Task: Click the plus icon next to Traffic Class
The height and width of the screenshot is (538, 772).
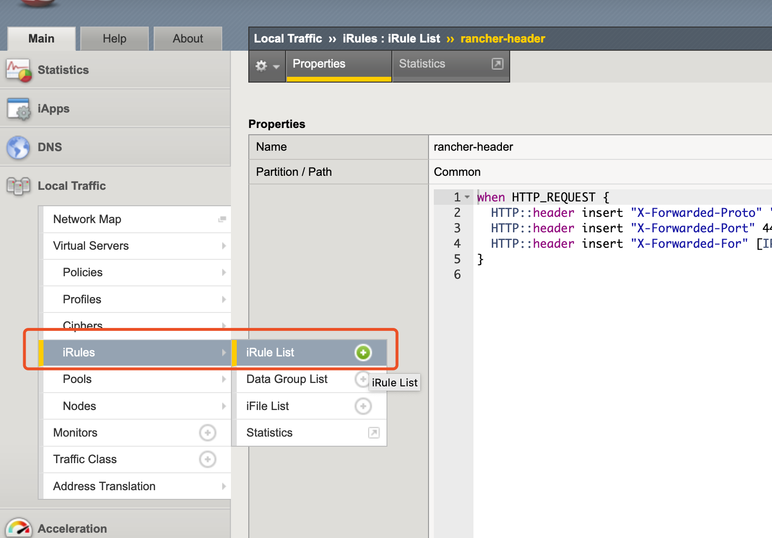Action: [208, 459]
